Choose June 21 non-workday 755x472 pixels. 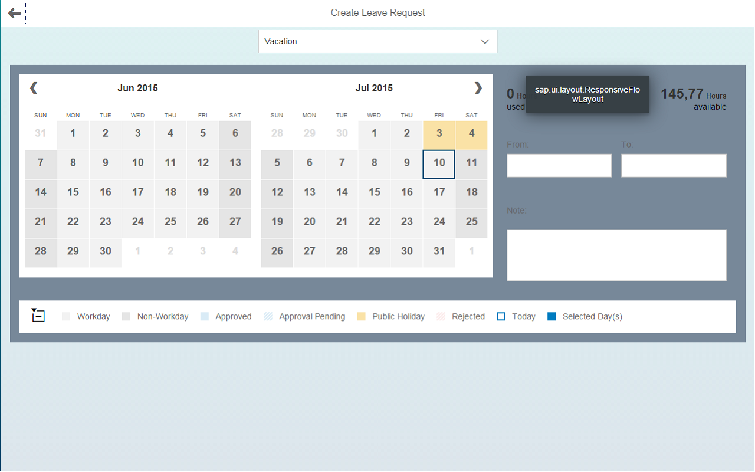click(41, 223)
